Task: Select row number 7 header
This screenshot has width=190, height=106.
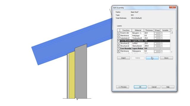Action: click(118, 48)
